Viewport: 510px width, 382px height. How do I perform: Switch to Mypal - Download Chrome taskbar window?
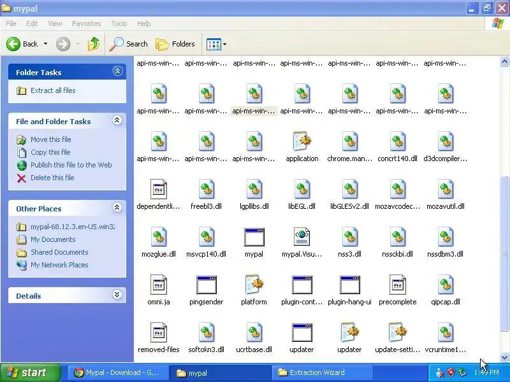coord(118,372)
